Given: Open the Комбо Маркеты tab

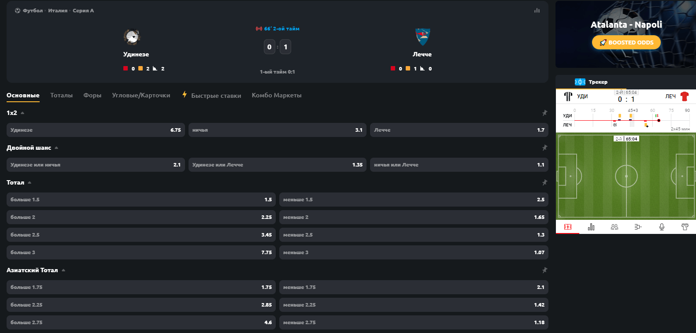Looking at the screenshot, I should 277,95.
